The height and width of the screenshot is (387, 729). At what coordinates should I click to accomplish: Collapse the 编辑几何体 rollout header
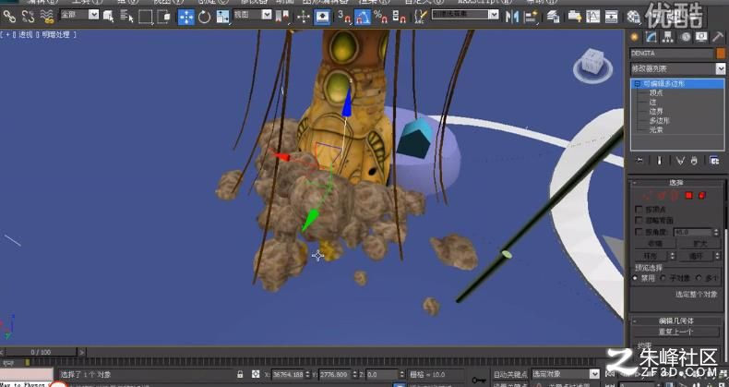(x=676, y=320)
